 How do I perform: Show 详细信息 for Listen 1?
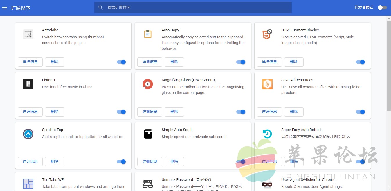click(30, 112)
